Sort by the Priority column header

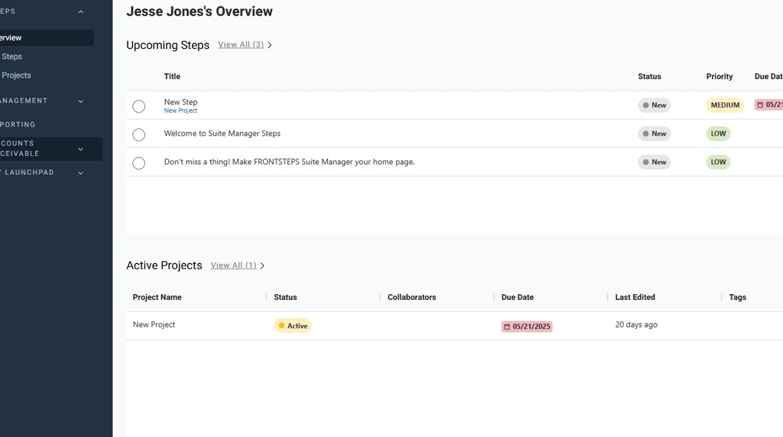click(x=719, y=76)
